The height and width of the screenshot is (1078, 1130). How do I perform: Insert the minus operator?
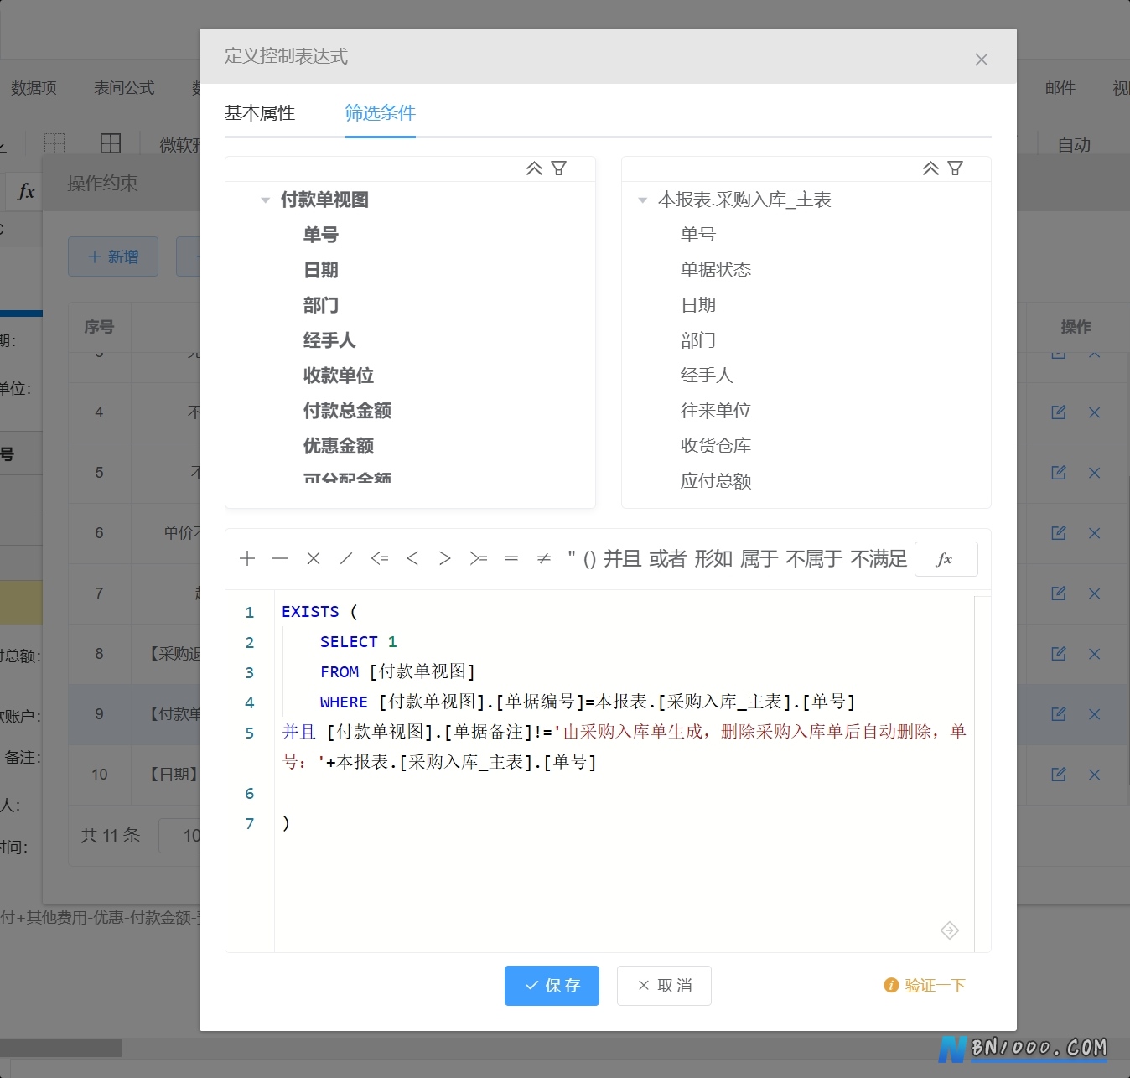[280, 558]
